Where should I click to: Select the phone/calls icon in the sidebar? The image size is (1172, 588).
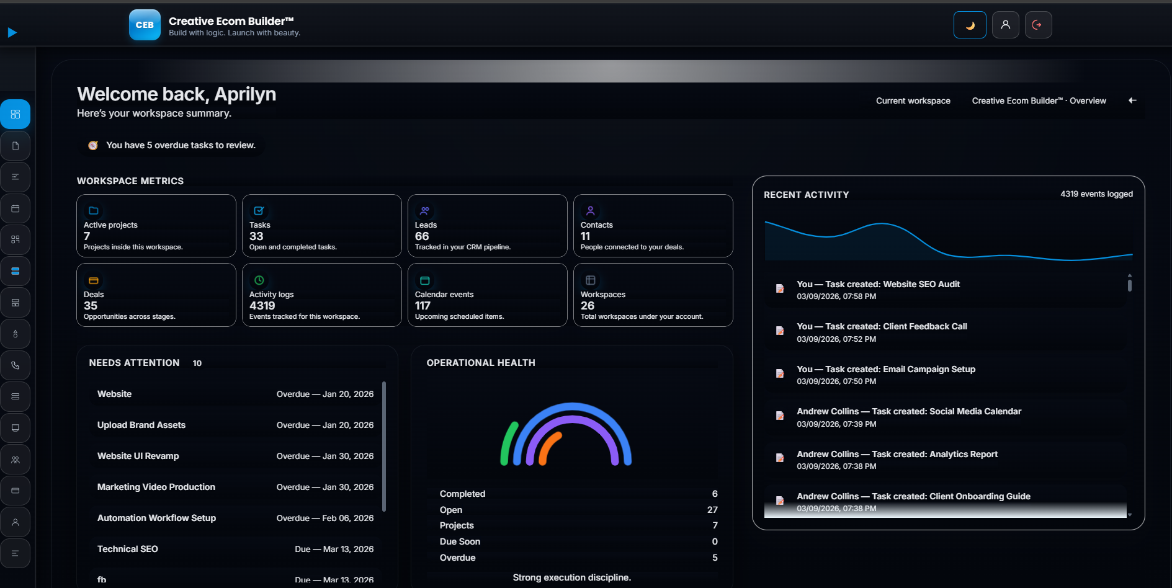pos(16,365)
